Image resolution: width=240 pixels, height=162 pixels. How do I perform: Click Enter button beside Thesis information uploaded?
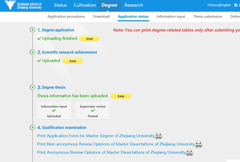click(x=121, y=96)
